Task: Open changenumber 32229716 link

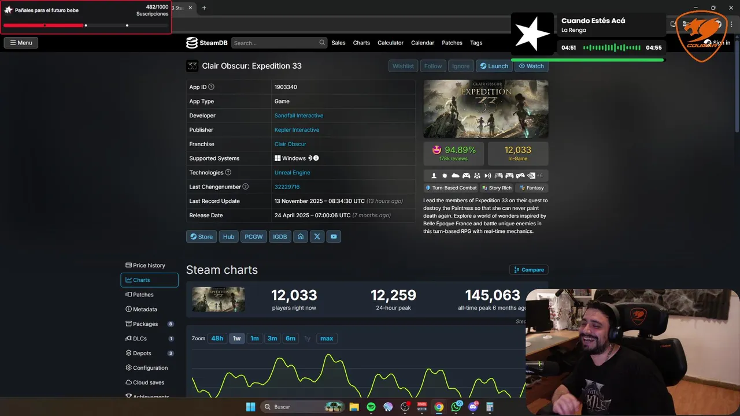Action: (287, 187)
